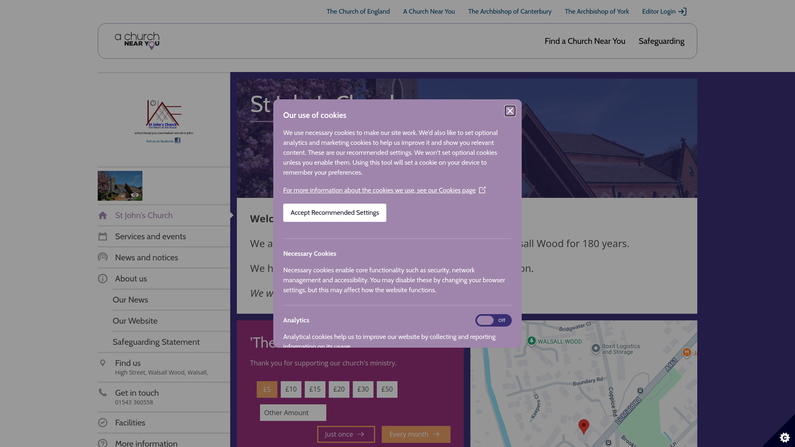795x447 pixels.
Task: Toggle the Analytics cookies switch
Action: pyautogui.click(x=493, y=320)
